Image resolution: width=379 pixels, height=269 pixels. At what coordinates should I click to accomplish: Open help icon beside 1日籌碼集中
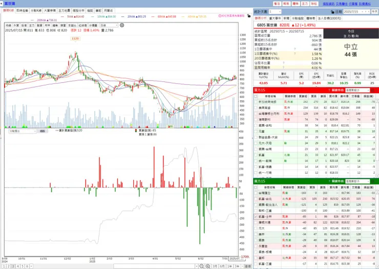(x=295, y=49)
